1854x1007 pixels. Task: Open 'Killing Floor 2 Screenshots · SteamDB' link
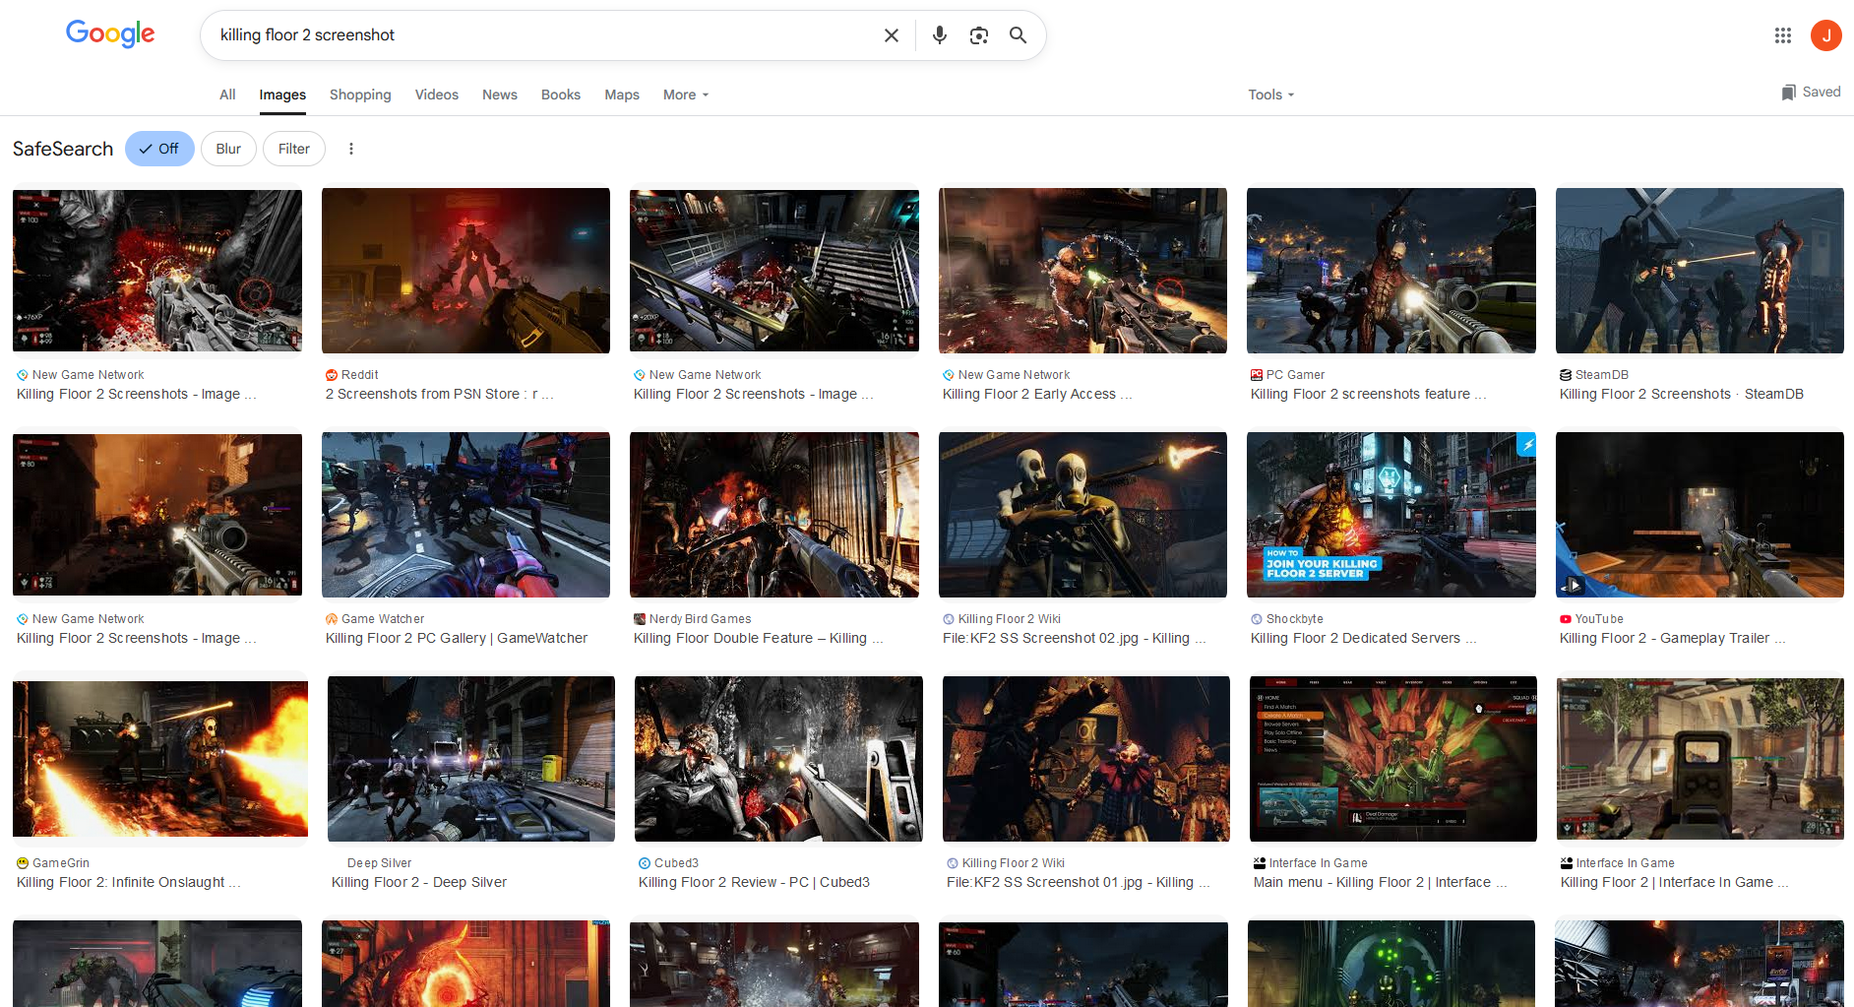click(x=1682, y=394)
